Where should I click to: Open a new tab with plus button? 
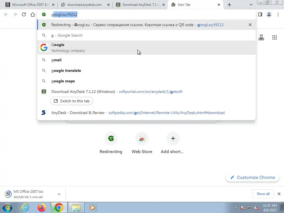point(229,5)
